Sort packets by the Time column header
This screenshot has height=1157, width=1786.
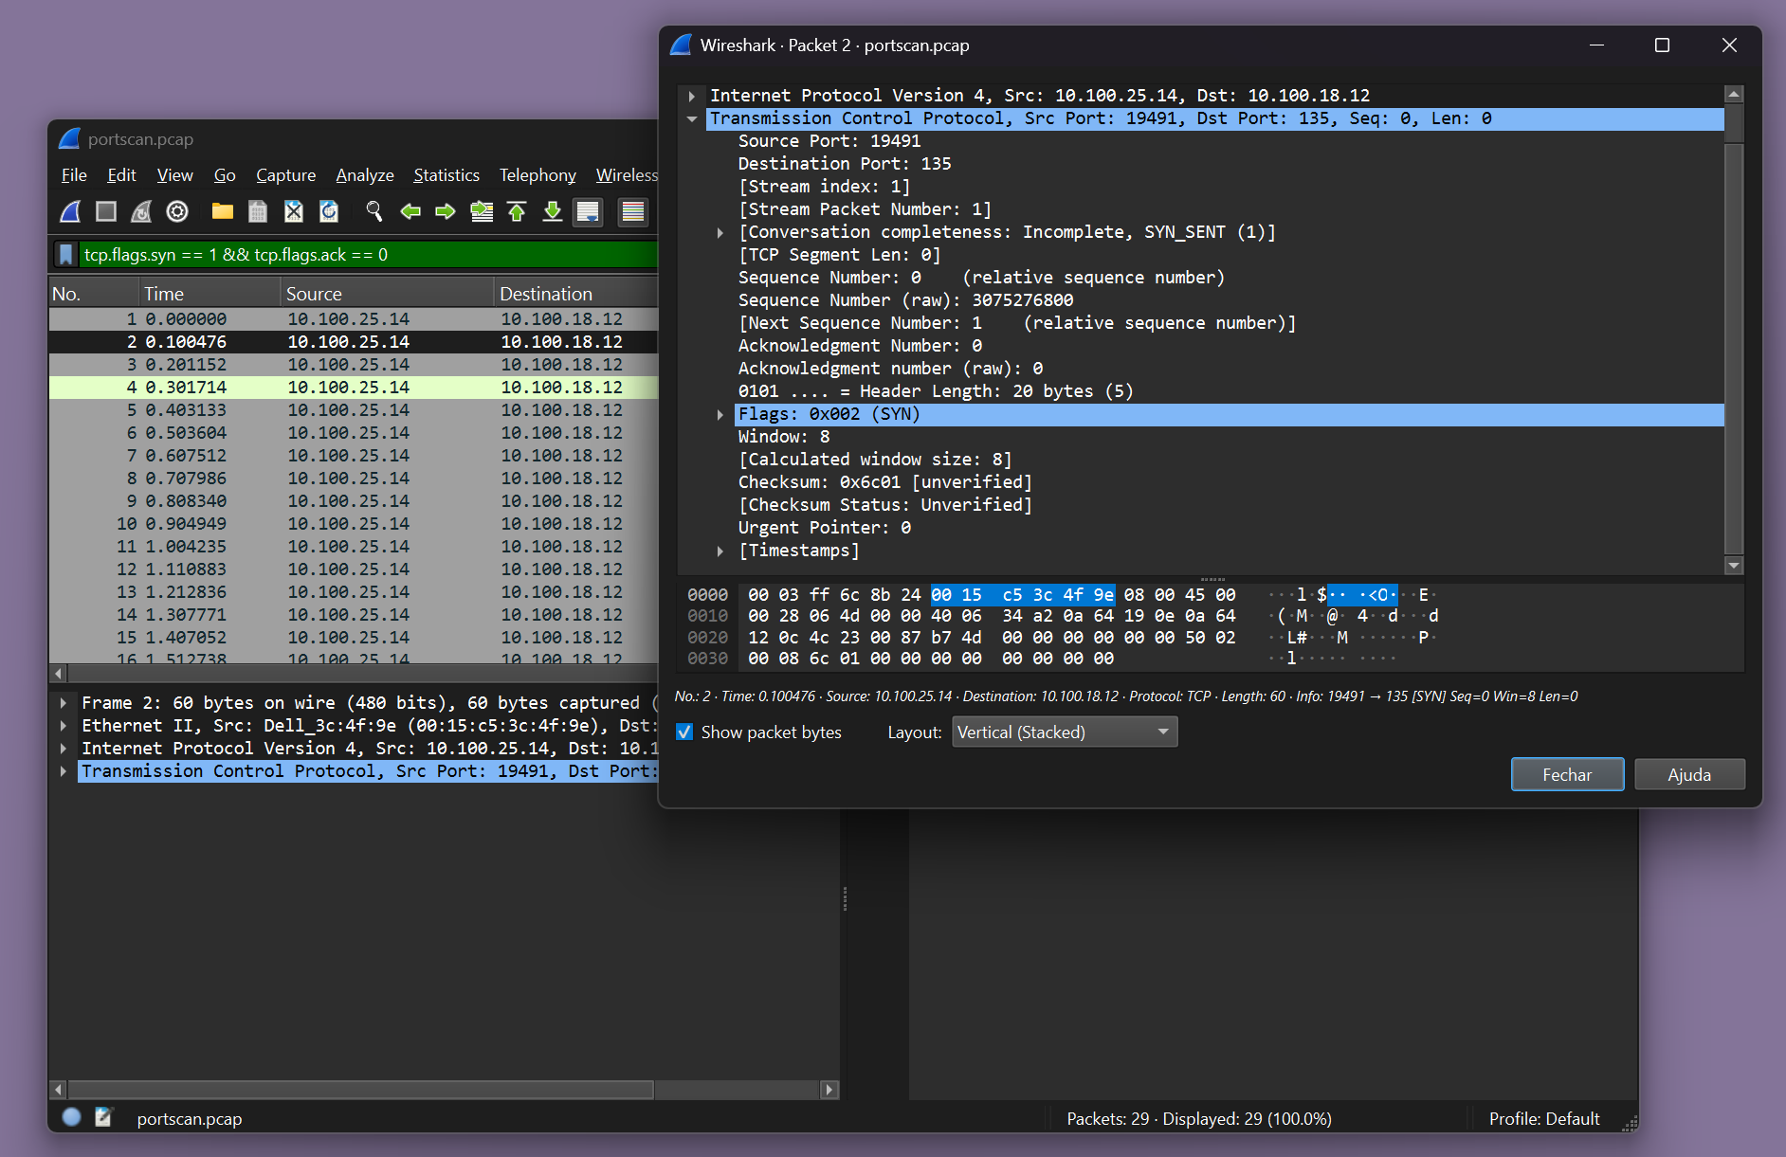click(210, 294)
